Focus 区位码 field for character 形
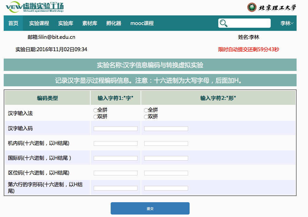The height and width of the screenshot is (217, 308). (166, 173)
